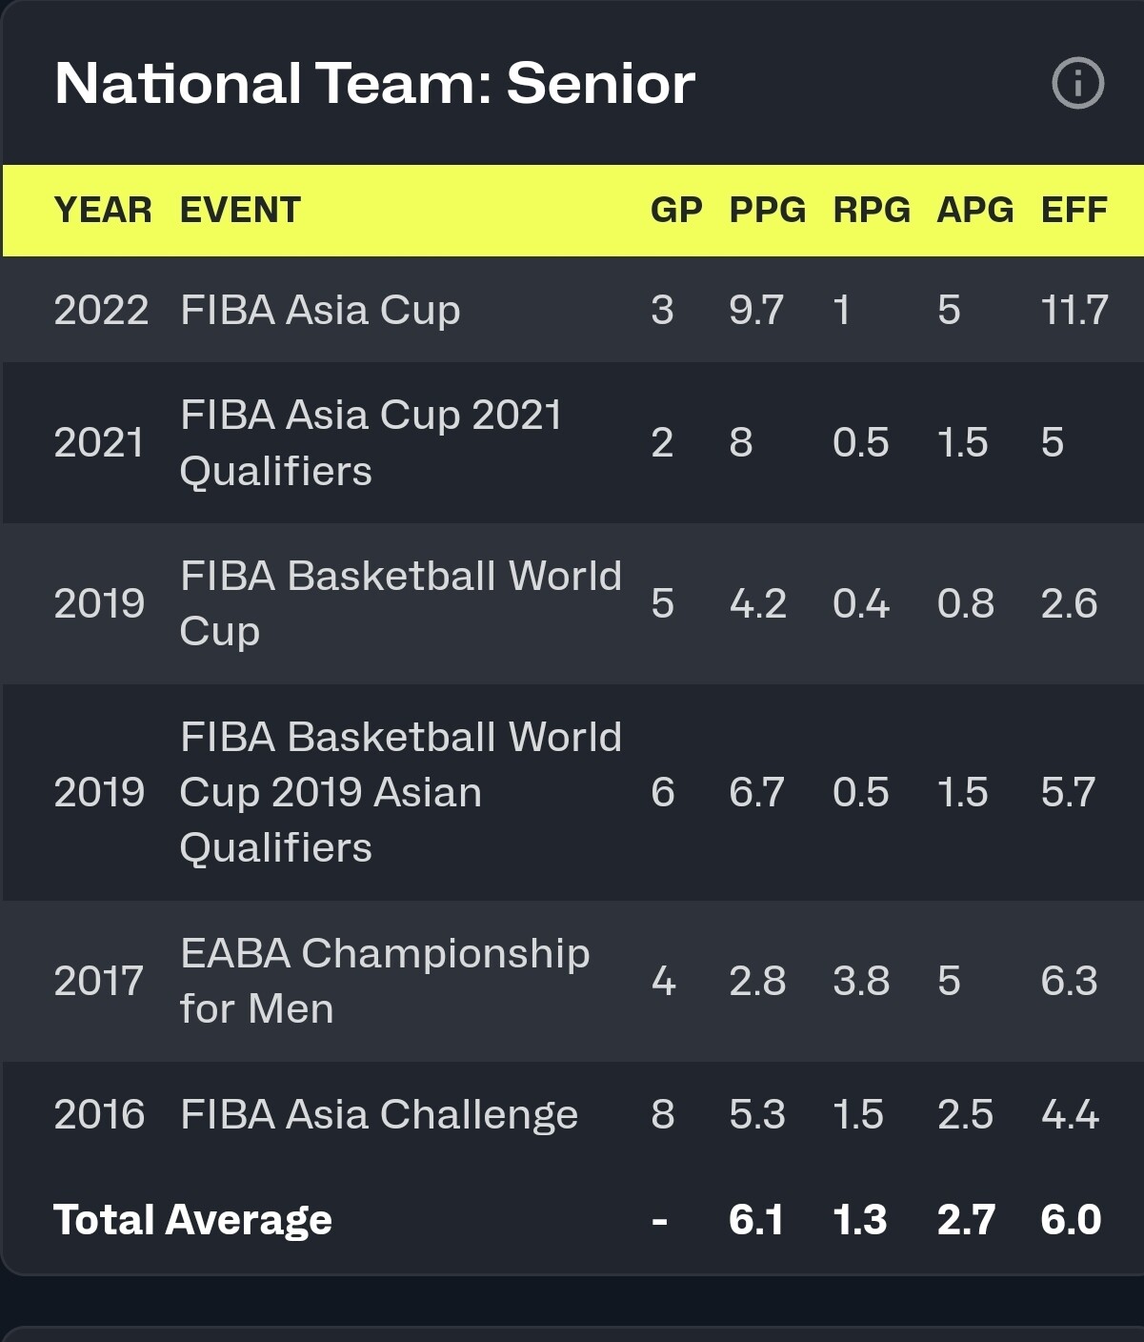The height and width of the screenshot is (1342, 1144).
Task: Select the YEAR column header
Action: 103,210
